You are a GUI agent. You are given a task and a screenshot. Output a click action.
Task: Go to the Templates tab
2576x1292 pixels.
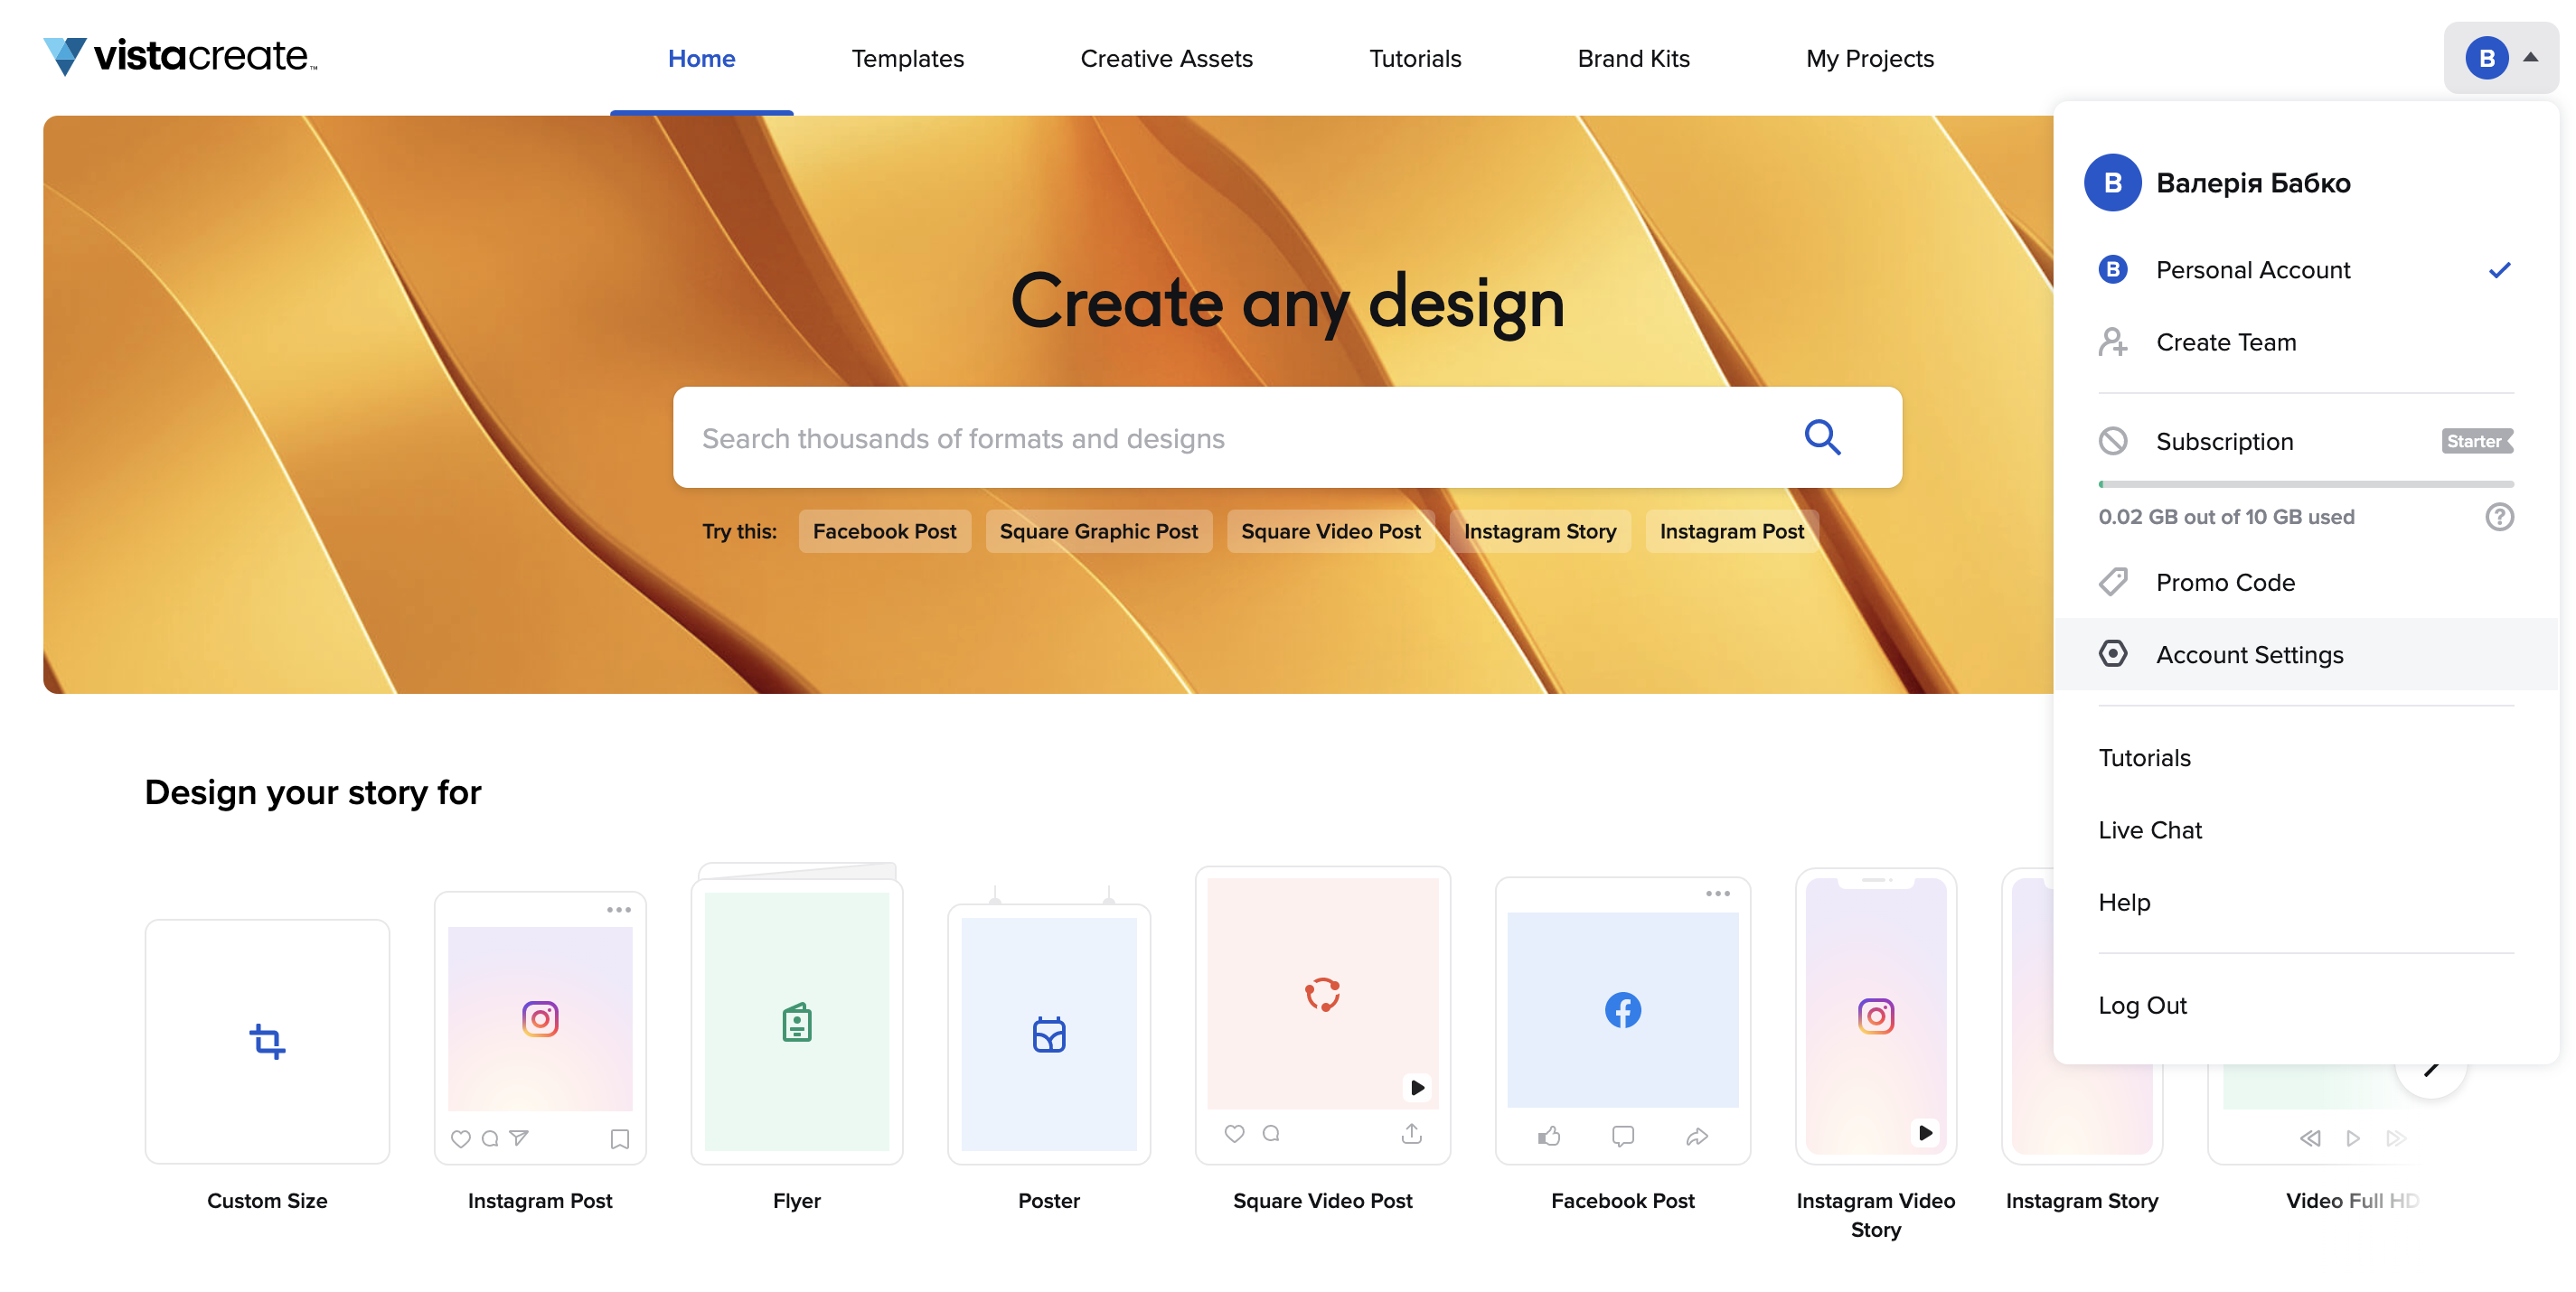coord(907,59)
